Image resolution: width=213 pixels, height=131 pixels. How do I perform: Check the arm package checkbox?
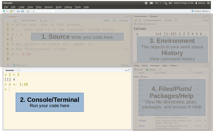[x=136, y=96]
